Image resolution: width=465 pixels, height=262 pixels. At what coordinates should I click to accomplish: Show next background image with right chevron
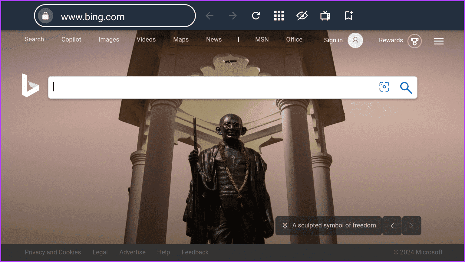tap(411, 226)
